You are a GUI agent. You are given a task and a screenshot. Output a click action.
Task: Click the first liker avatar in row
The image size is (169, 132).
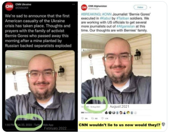coord(106,113)
